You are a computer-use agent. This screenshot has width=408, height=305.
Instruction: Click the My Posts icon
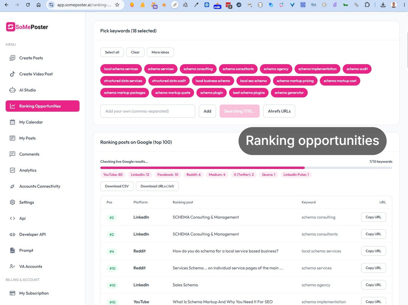(x=12, y=138)
